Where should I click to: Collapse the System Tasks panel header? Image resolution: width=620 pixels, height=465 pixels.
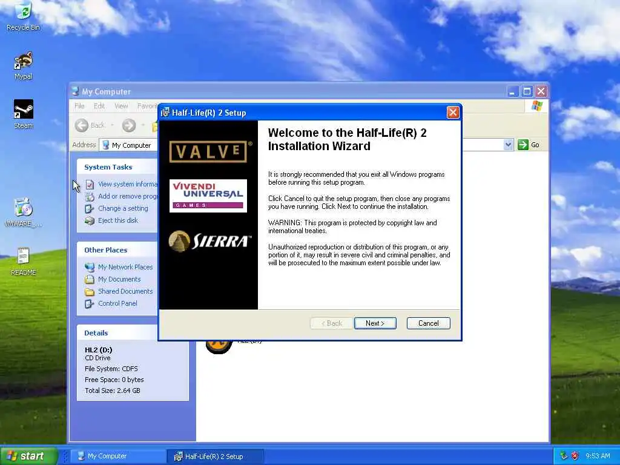(x=117, y=167)
